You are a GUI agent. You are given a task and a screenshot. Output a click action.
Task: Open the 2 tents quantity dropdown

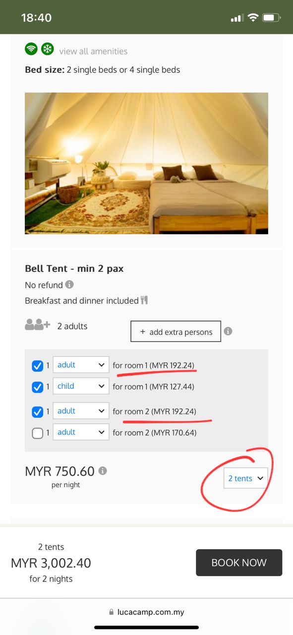coord(246,478)
